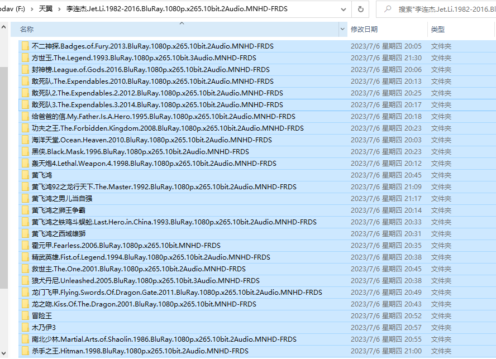Click folder icon of 救世主.The.One.2001
This screenshot has width=496, height=359.
click(25, 269)
